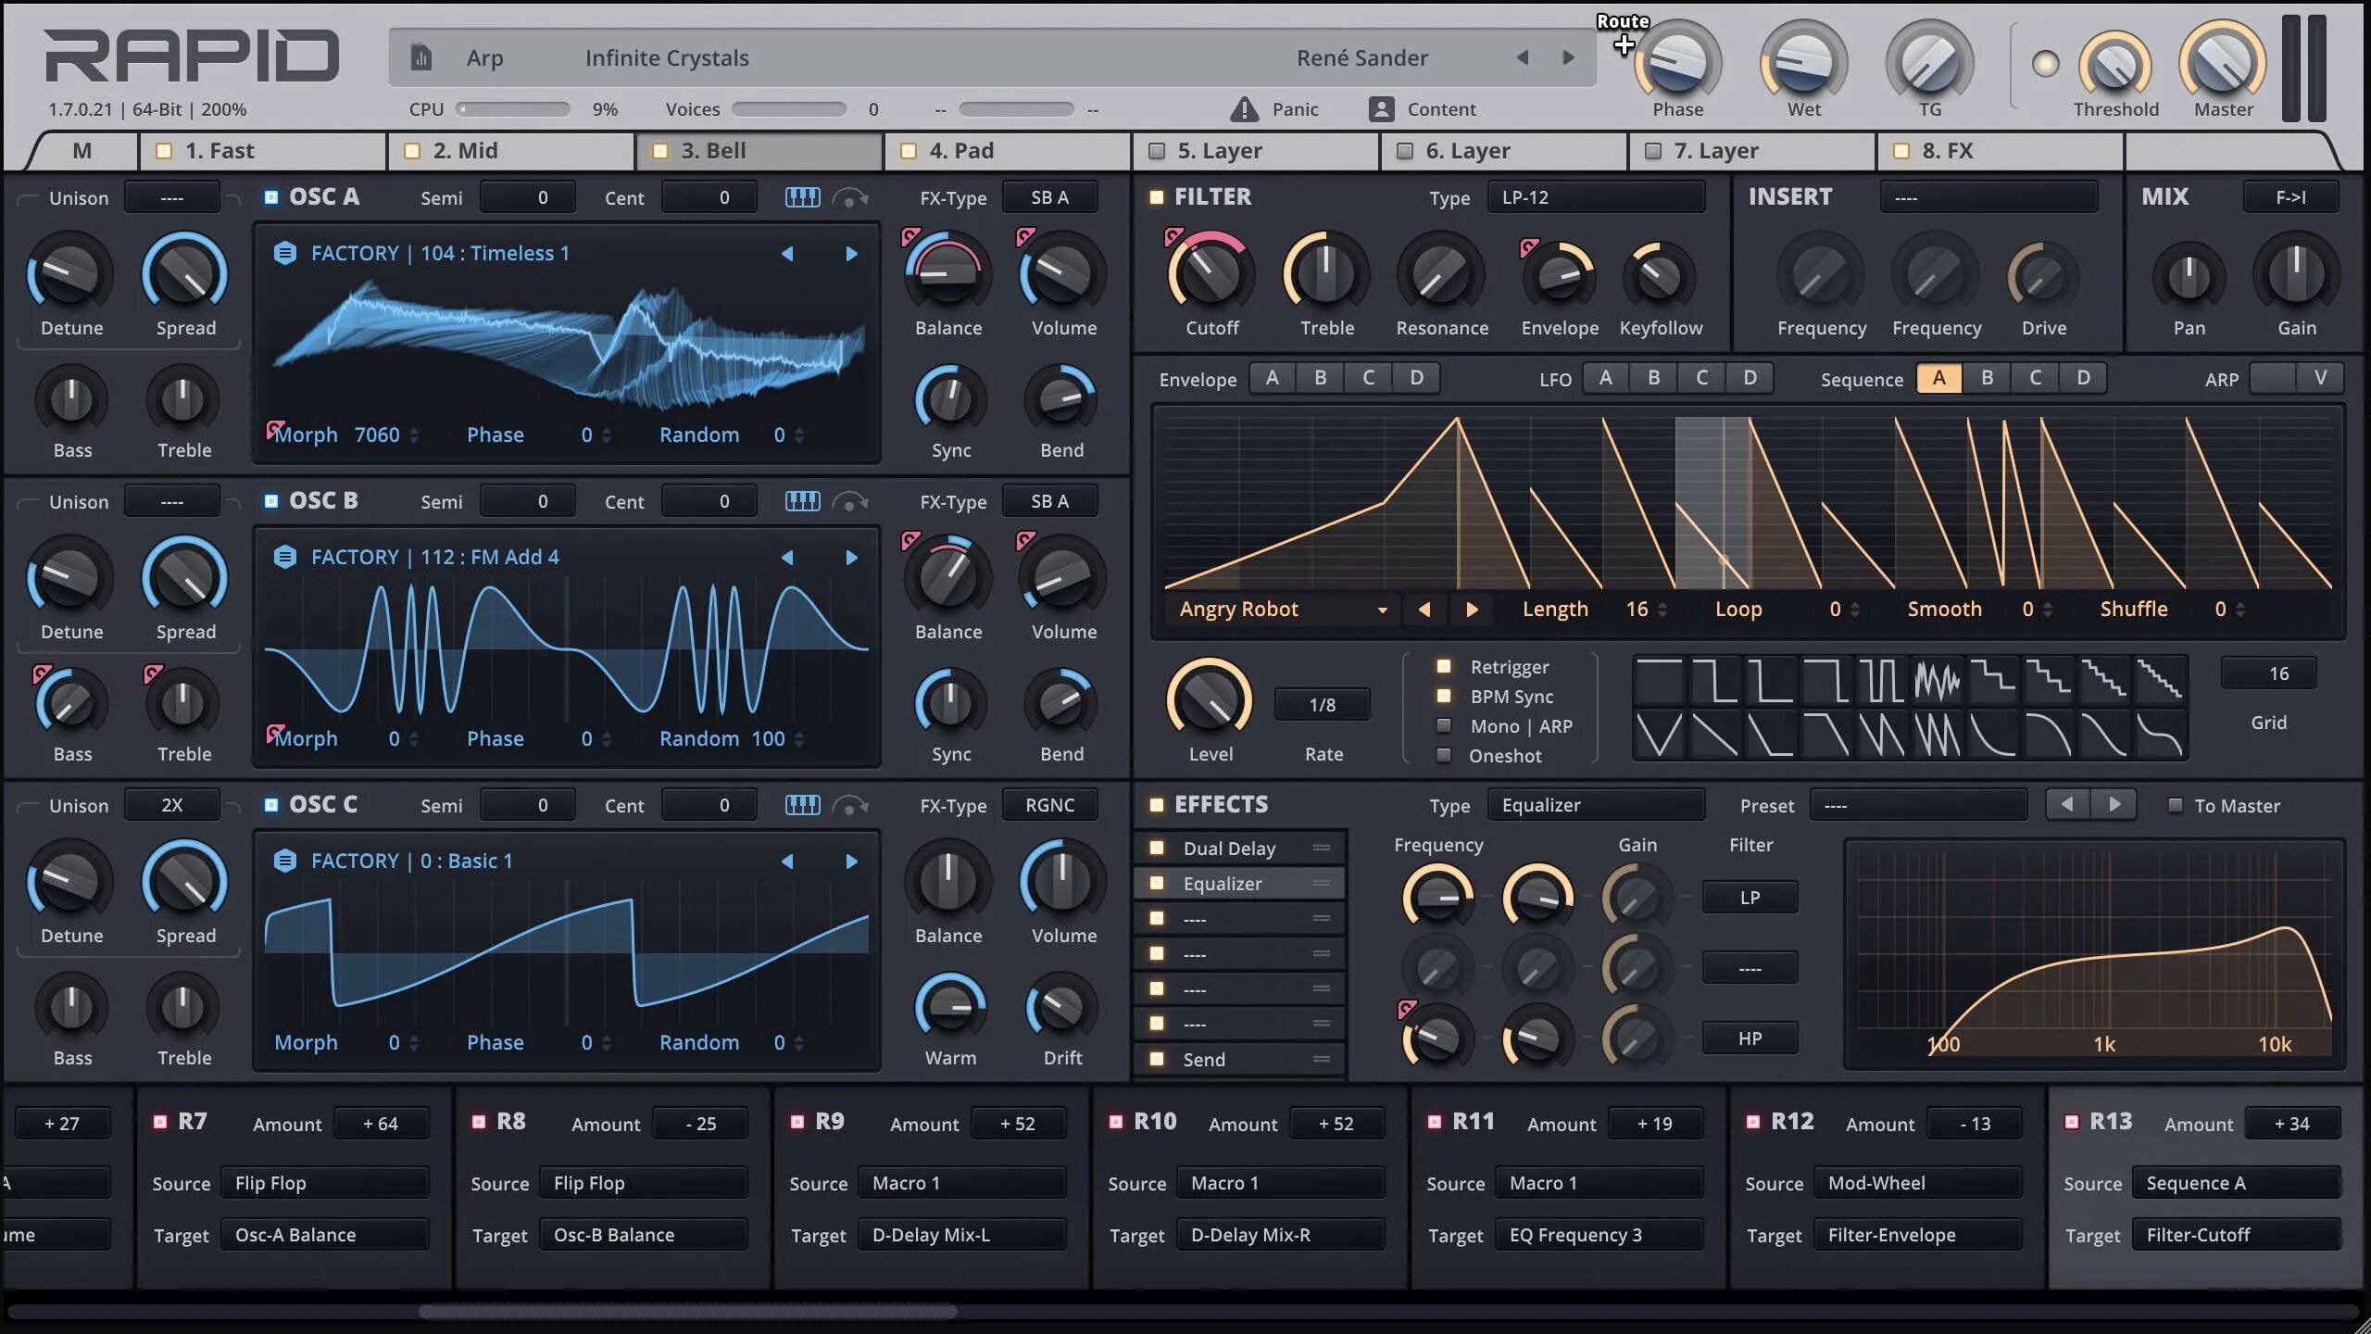Image resolution: width=2371 pixels, height=1334 pixels.
Task: Open the INSERT effect type dropdown
Action: [1988, 197]
